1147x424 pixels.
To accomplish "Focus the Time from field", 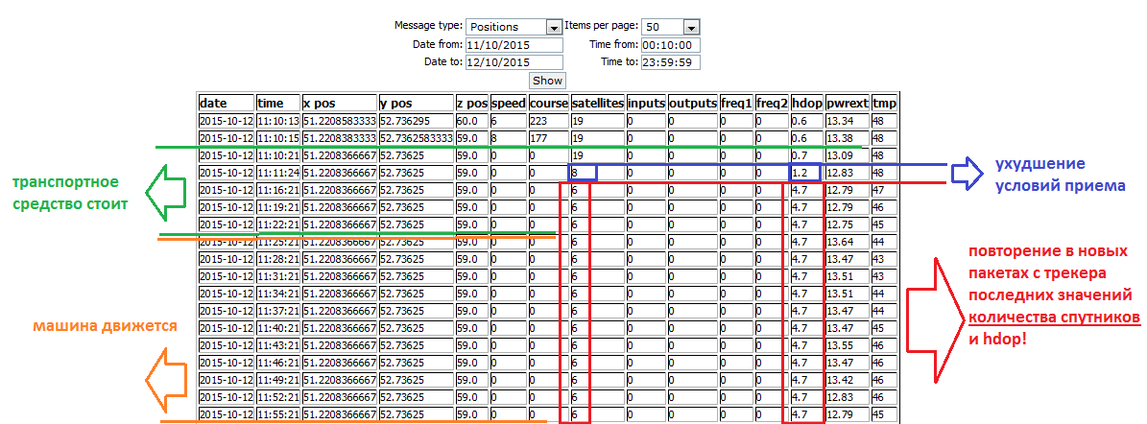I will point(671,45).
